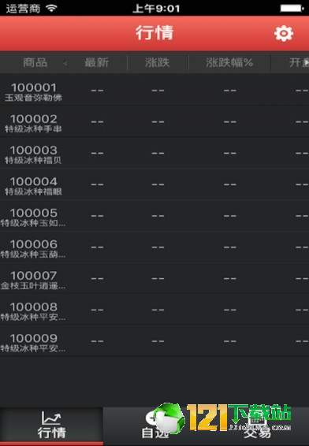Open product 100004 row
The width and height of the screenshot is (309, 446).
tap(154, 185)
